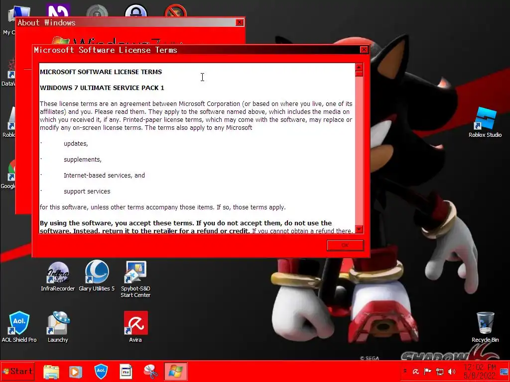510x382 pixels.
Task: Select the AOL Shield Pro desktop icon
Action: (x=19, y=327)
